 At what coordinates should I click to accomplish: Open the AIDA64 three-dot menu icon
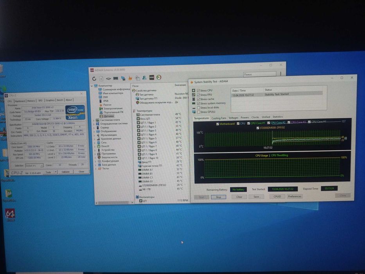click(280, 74)
